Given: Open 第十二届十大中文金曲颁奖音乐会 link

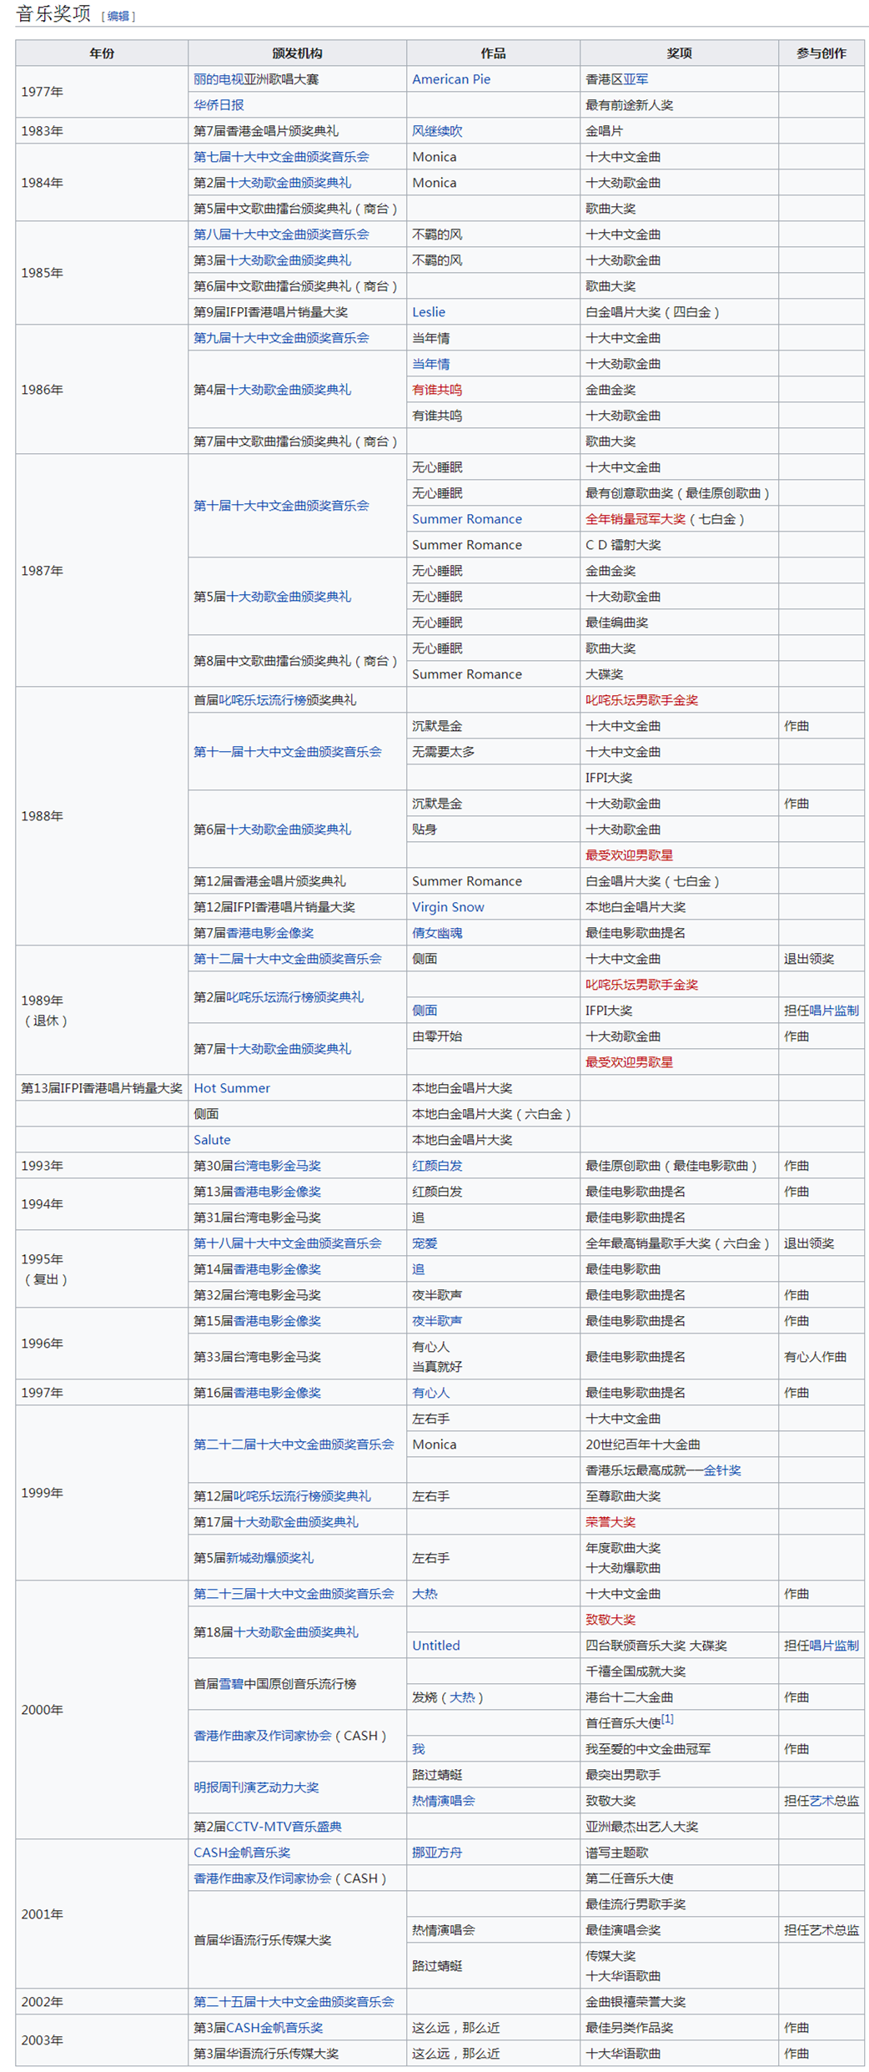Looking at the screenshot, I should [288, 959].
